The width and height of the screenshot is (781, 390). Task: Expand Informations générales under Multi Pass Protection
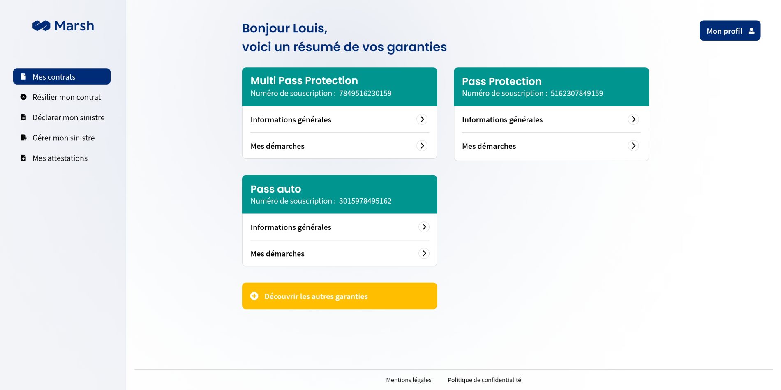click(x=422, y=119)
